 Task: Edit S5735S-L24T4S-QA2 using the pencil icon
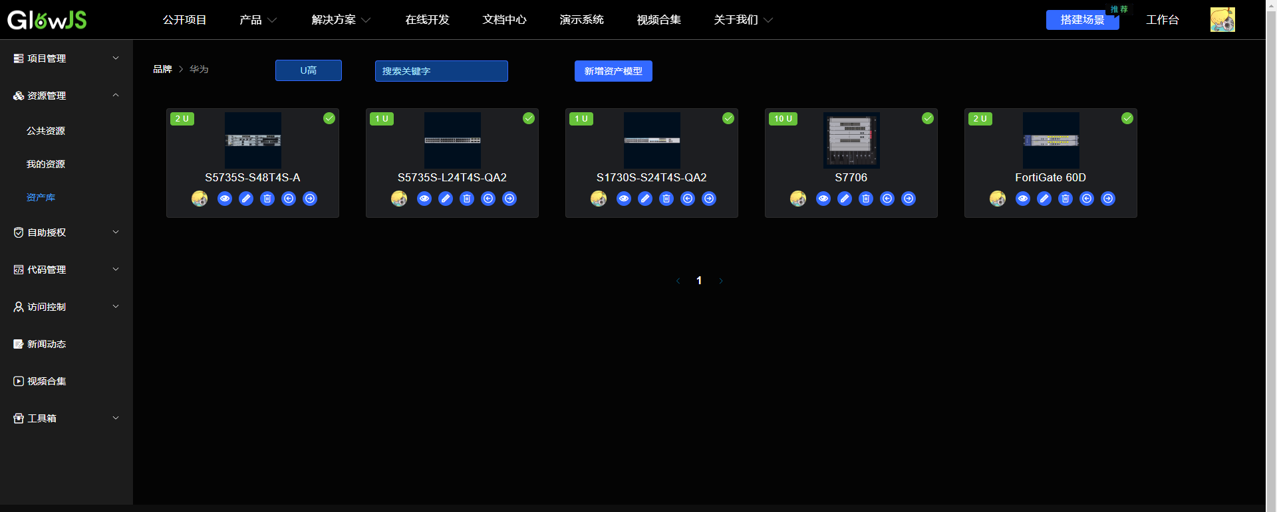[x=446, y=199]
